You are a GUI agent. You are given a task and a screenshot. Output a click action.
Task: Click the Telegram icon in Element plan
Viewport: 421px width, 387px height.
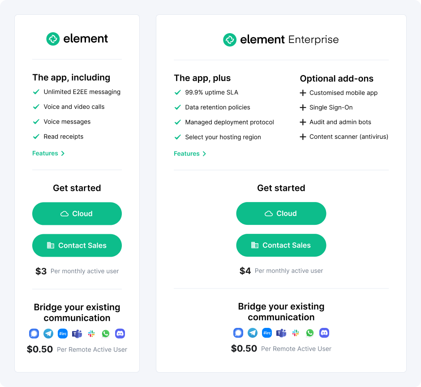48,334
